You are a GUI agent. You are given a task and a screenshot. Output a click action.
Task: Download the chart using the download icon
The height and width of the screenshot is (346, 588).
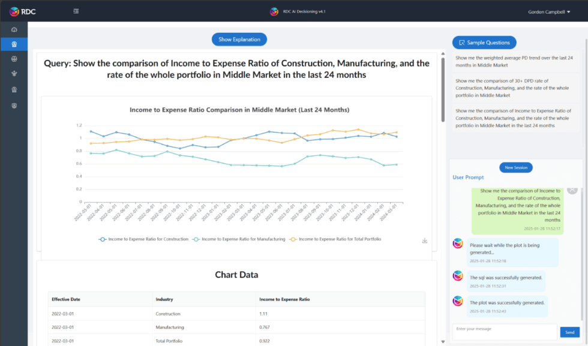pos(424,240)
